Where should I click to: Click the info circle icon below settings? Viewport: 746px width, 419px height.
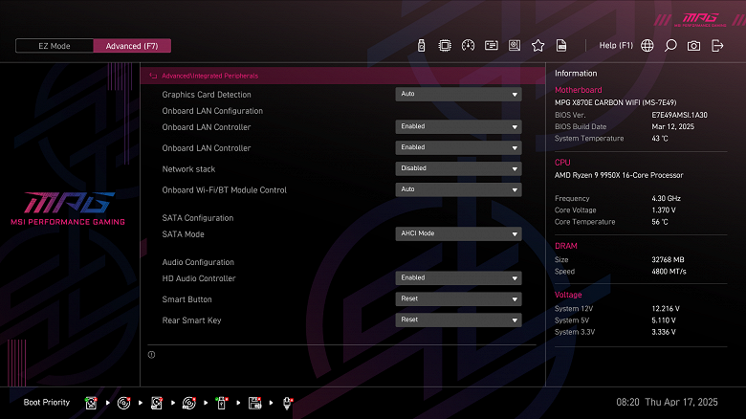(x=151, y=355)
